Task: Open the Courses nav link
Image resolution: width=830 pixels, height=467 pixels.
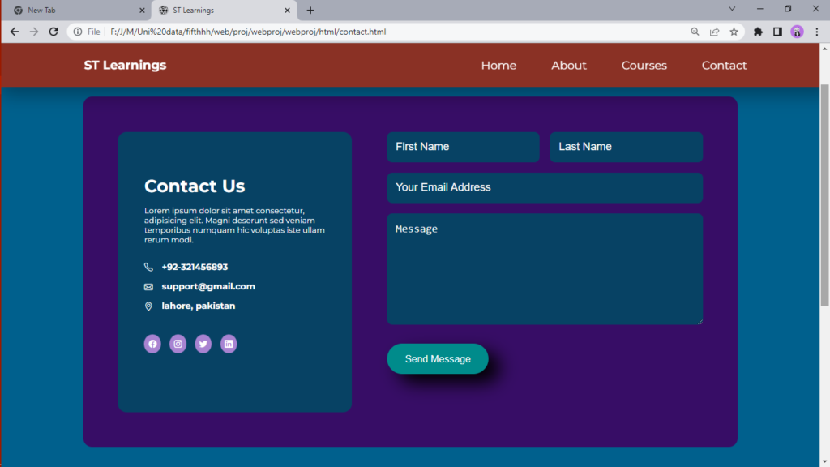Action: pyautogui.click(x=644, y=66)
